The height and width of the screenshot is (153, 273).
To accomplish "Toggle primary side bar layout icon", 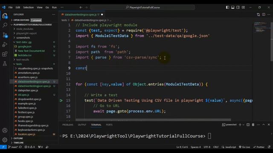I will (x=227, y=8).
